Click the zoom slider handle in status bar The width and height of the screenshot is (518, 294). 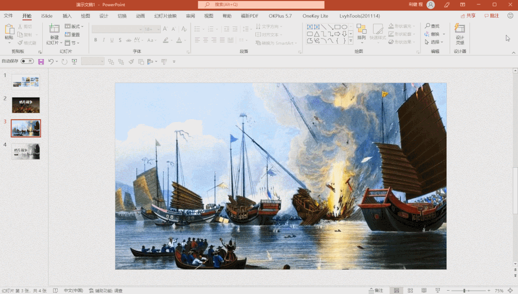464,290
